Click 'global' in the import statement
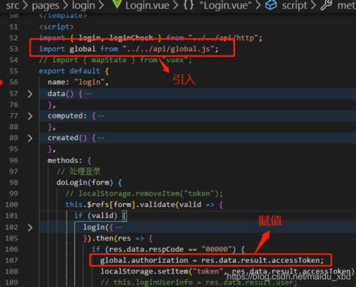 coord(83,49)
